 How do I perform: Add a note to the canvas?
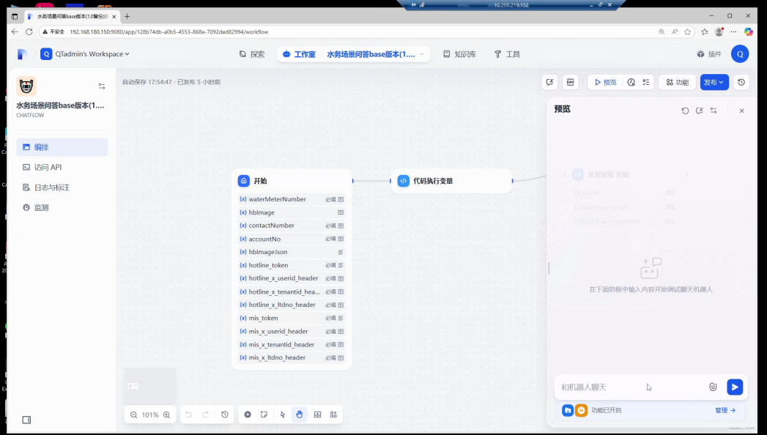coord(264,414)
